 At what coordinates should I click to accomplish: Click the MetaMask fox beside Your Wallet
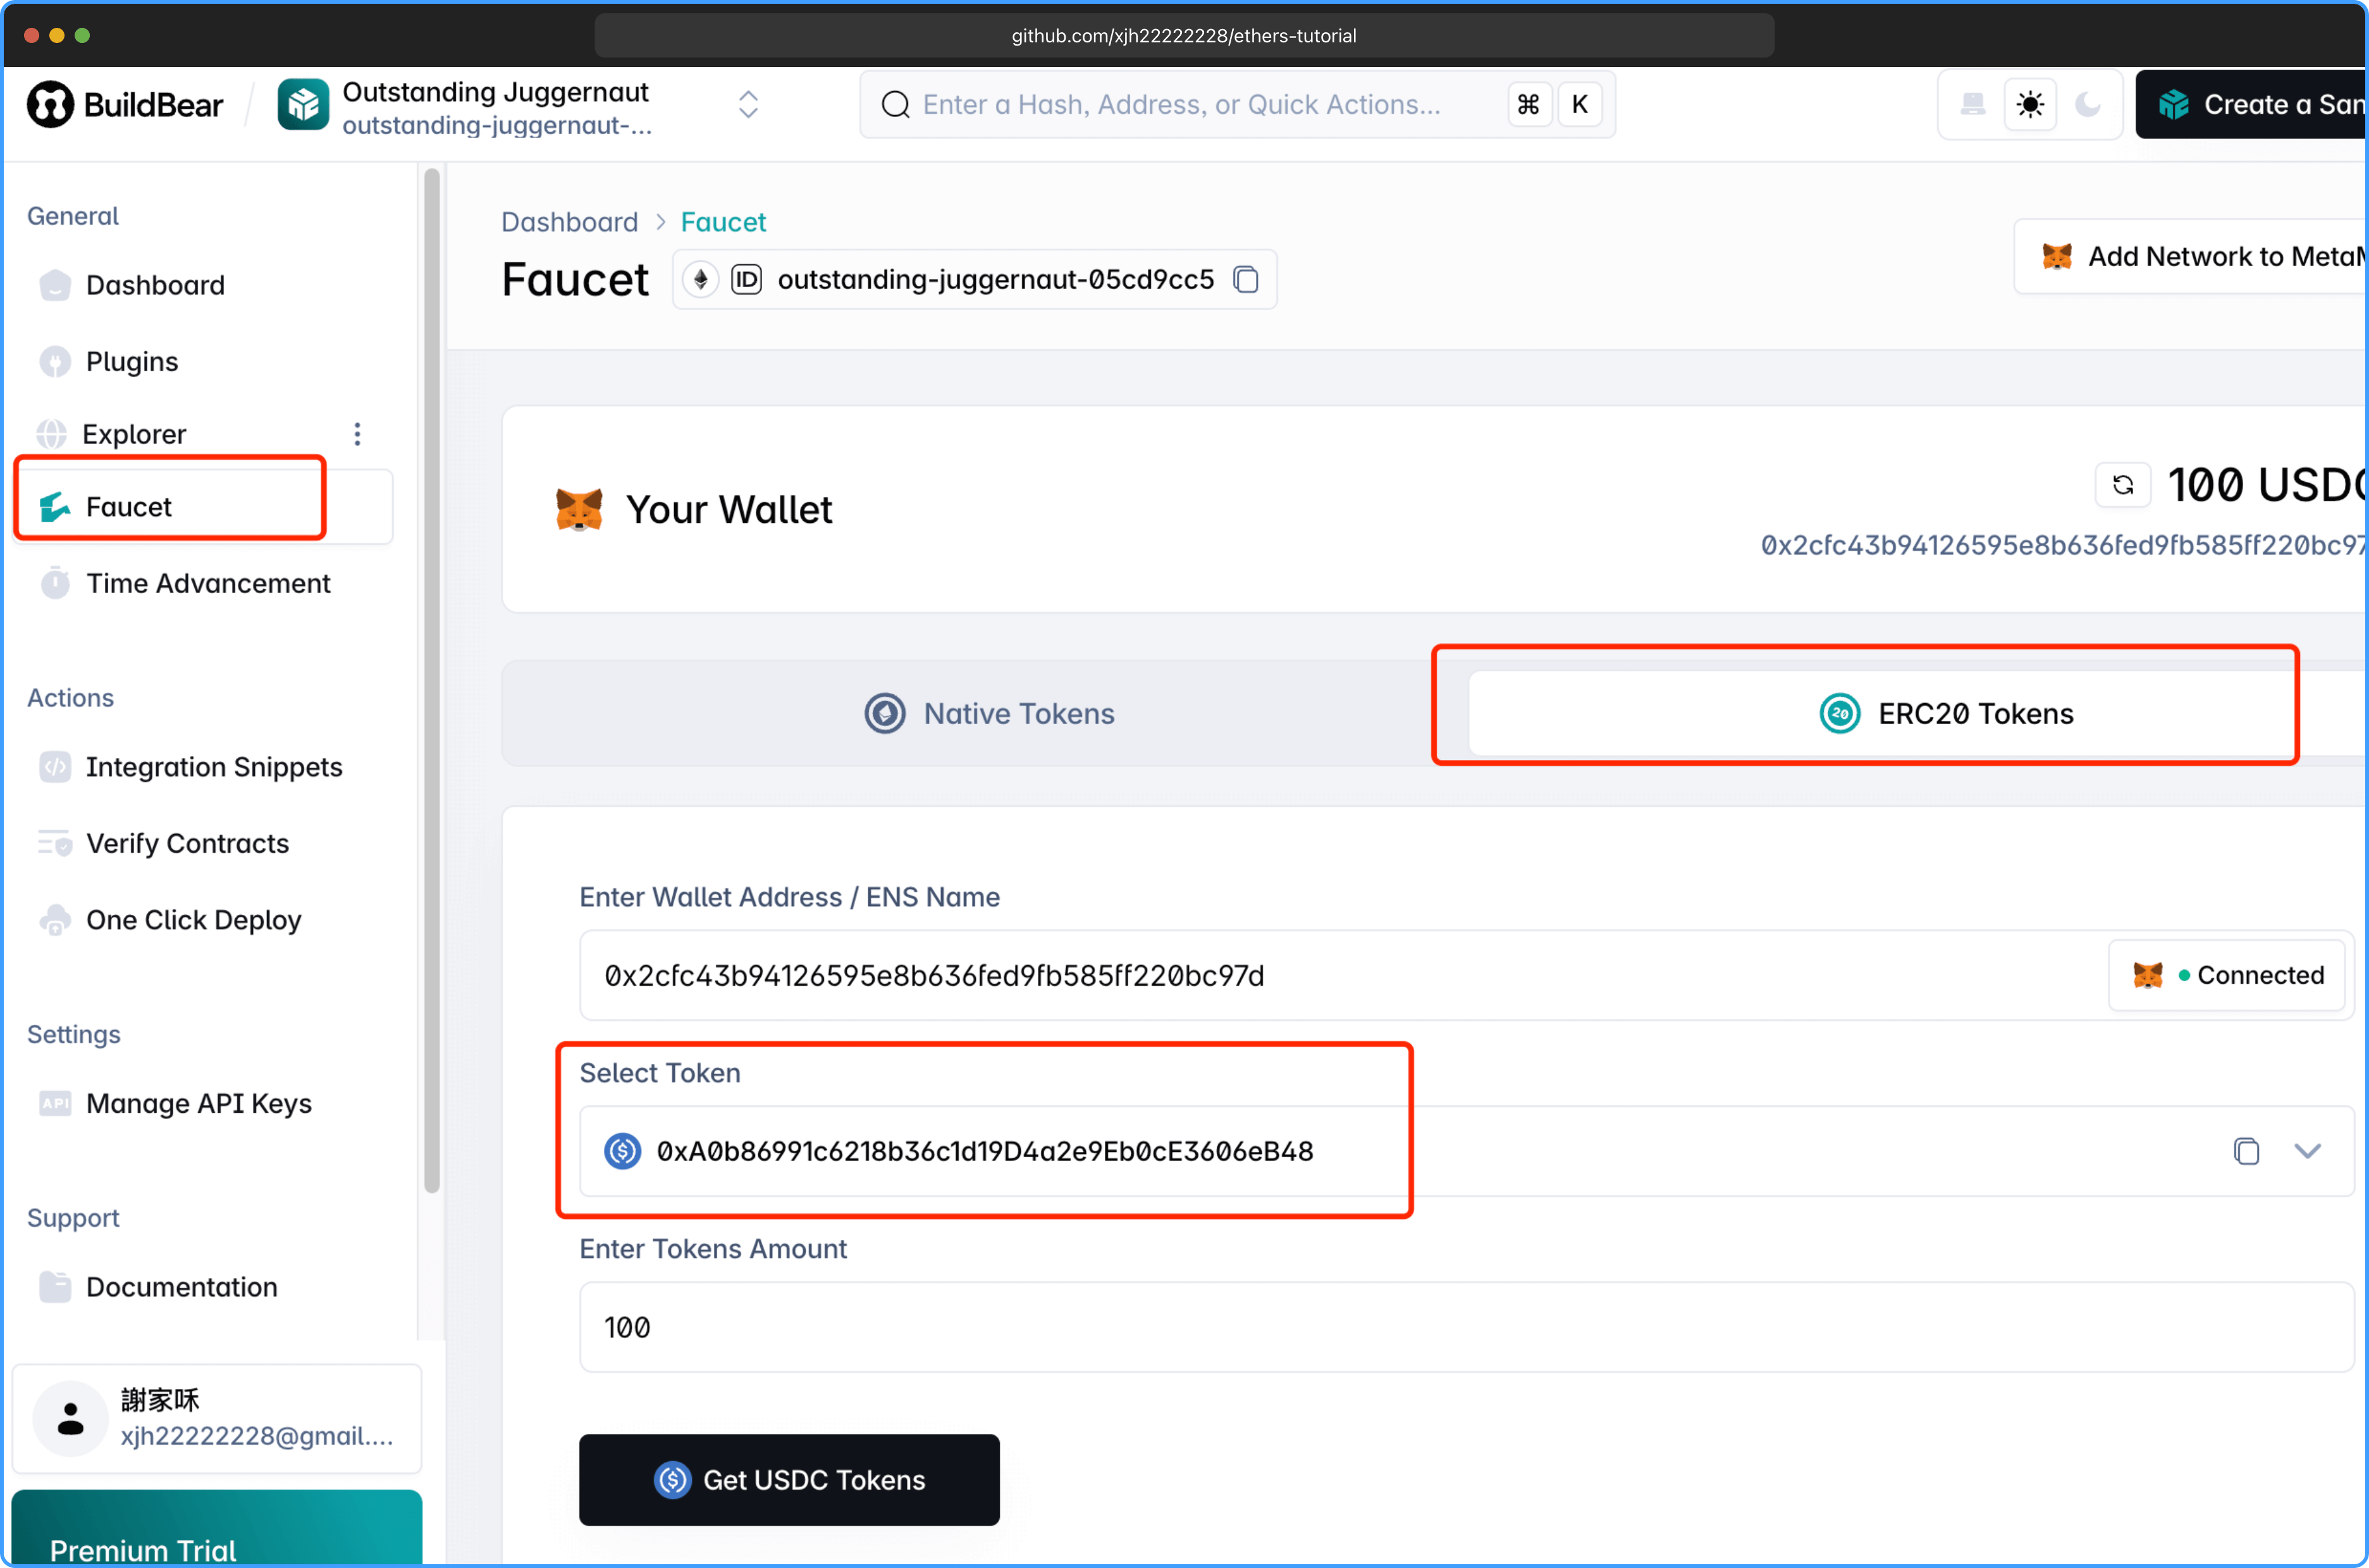click(579, 509)
